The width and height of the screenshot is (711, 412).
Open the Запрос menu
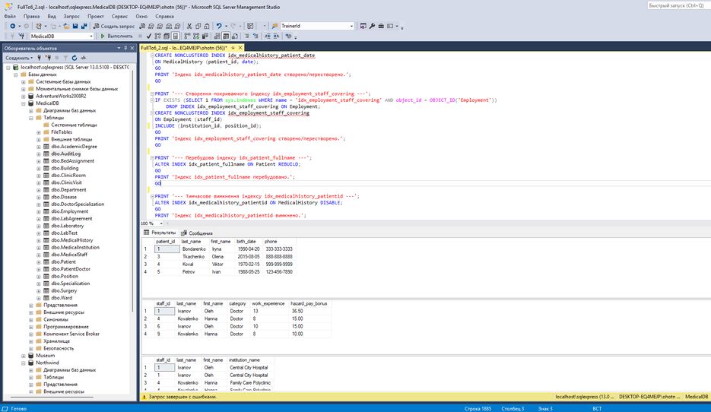pos(71,16)
